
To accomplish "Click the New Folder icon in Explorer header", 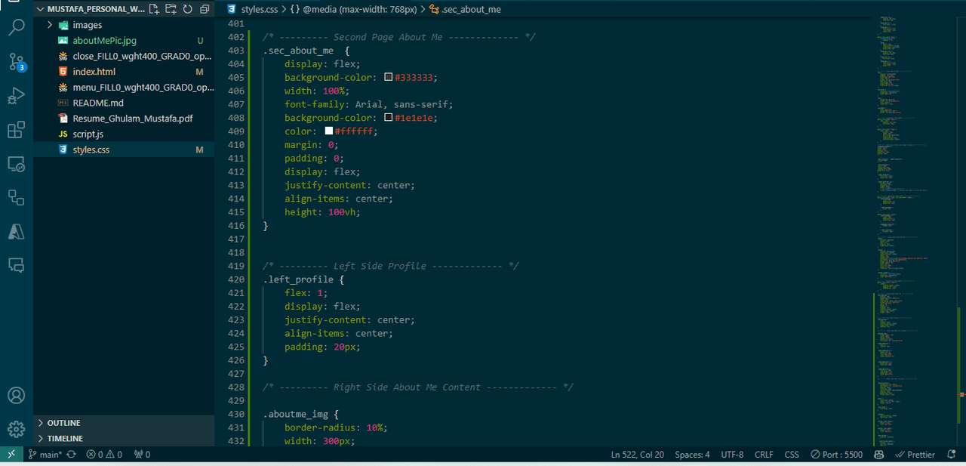I will tap(171, 9).
